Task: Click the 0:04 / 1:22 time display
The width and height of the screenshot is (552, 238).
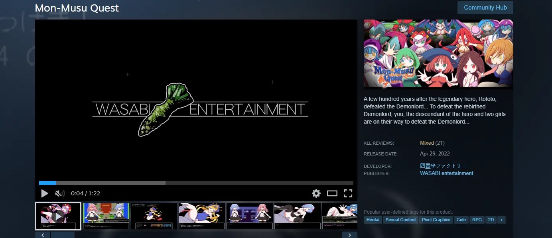Action: coord(85,193)
